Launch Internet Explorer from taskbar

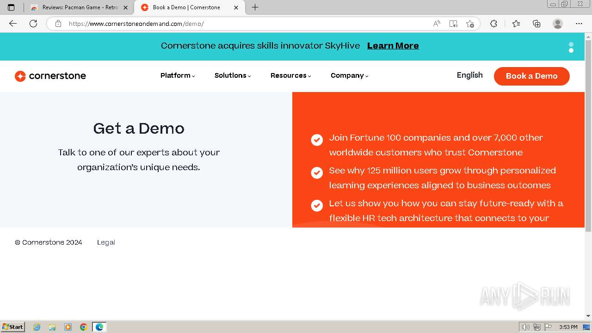(37, 327)
